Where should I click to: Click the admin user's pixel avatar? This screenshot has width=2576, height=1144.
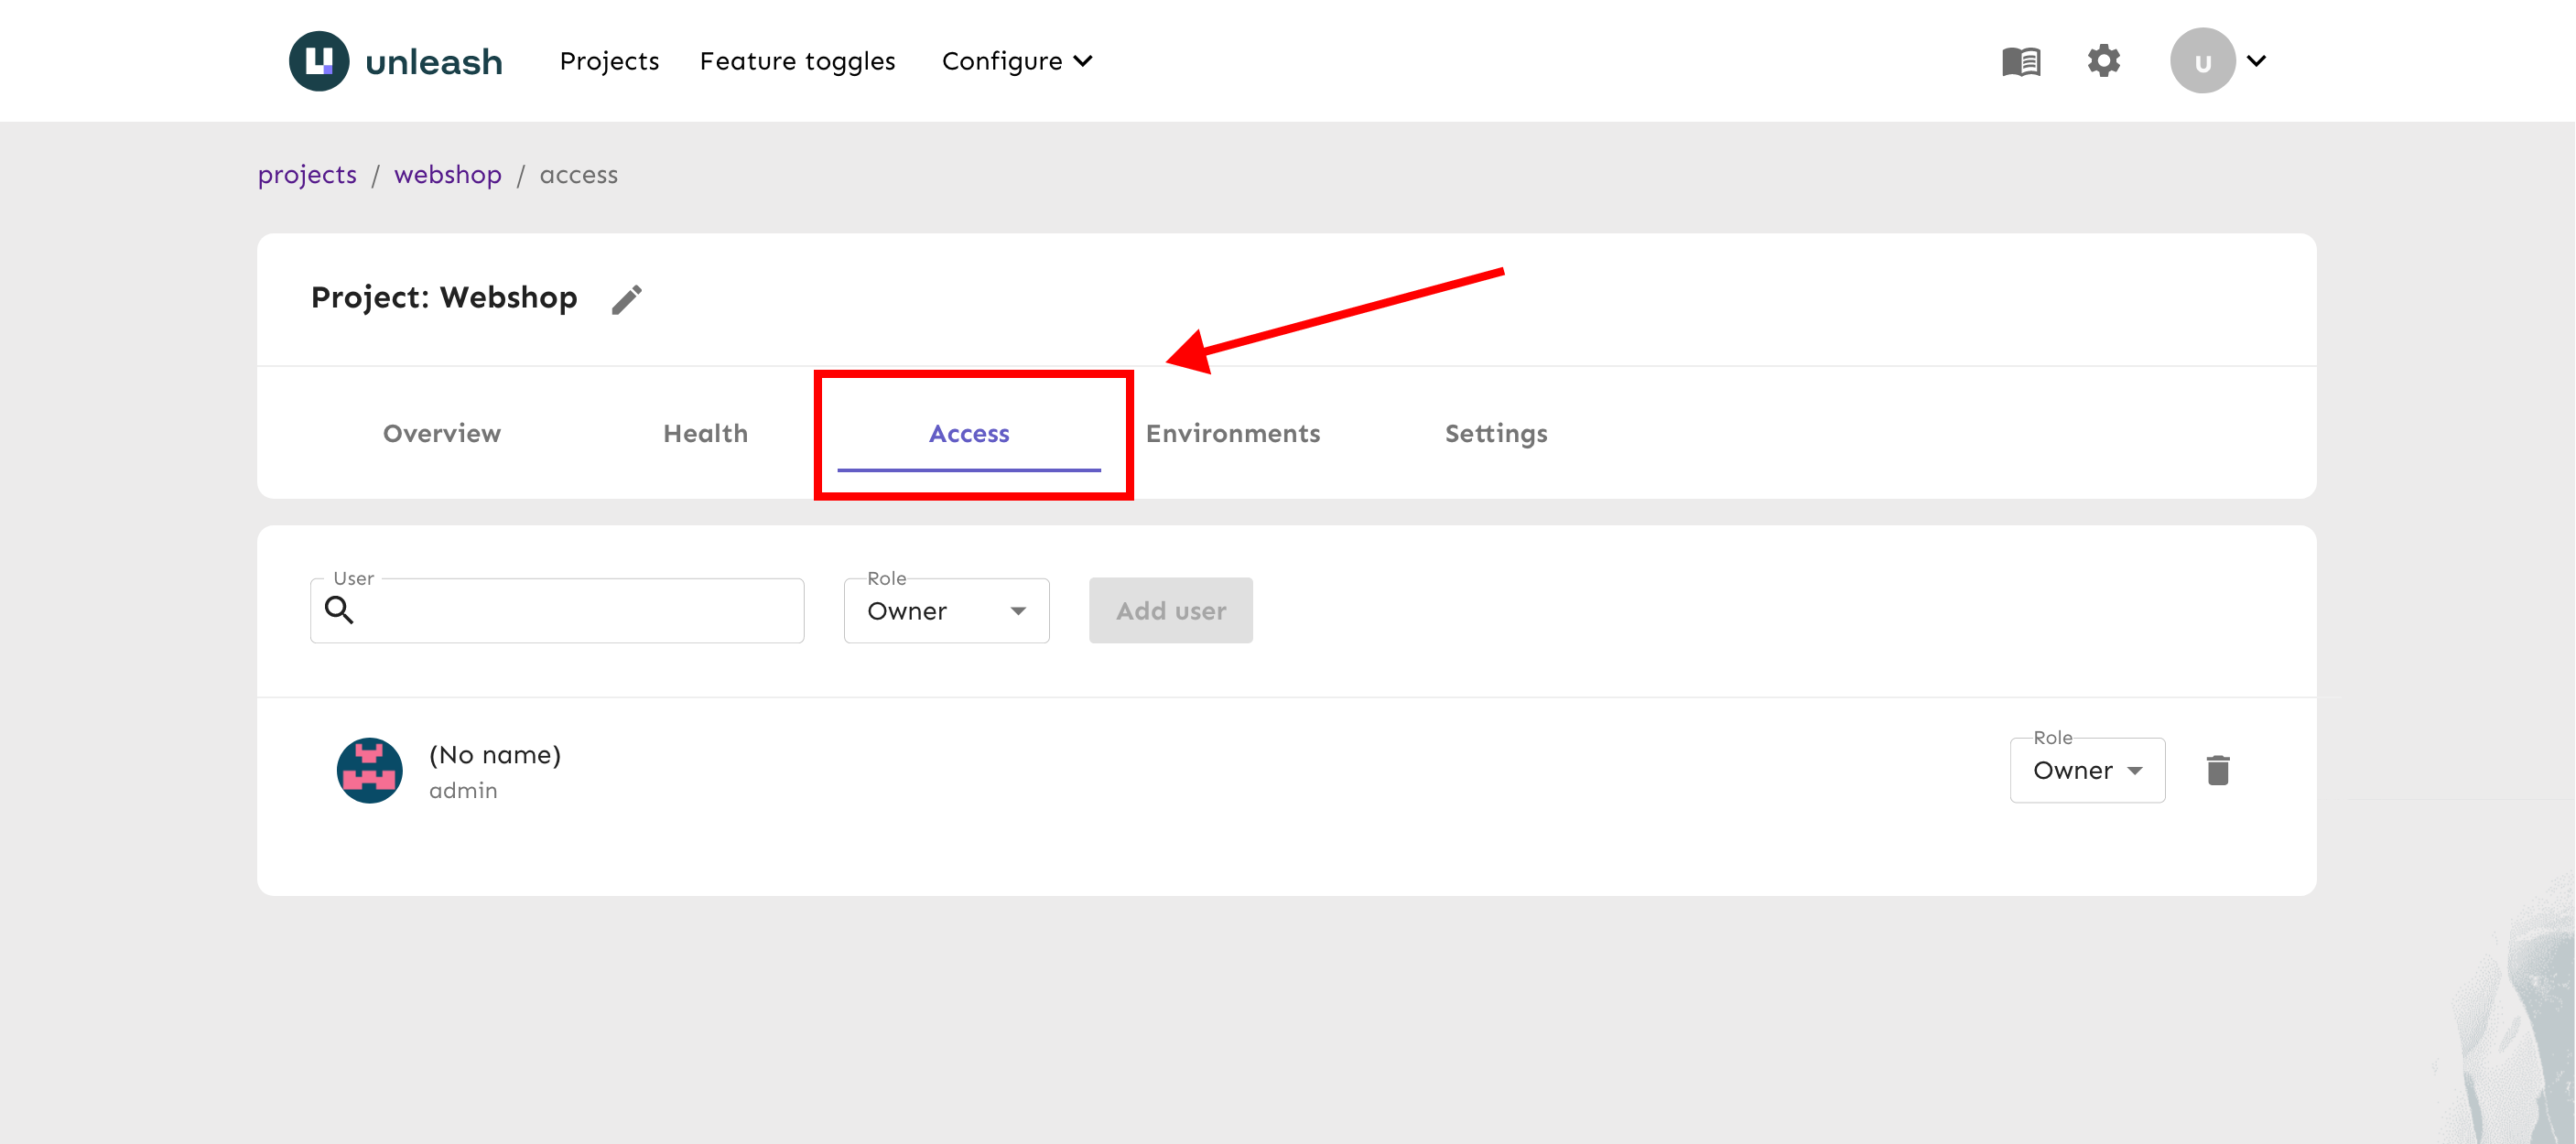[369, 770]
